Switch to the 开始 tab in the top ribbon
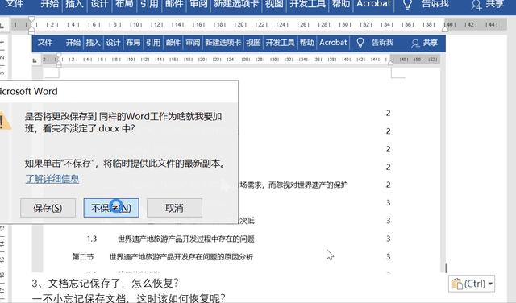 tap(50, 4)
